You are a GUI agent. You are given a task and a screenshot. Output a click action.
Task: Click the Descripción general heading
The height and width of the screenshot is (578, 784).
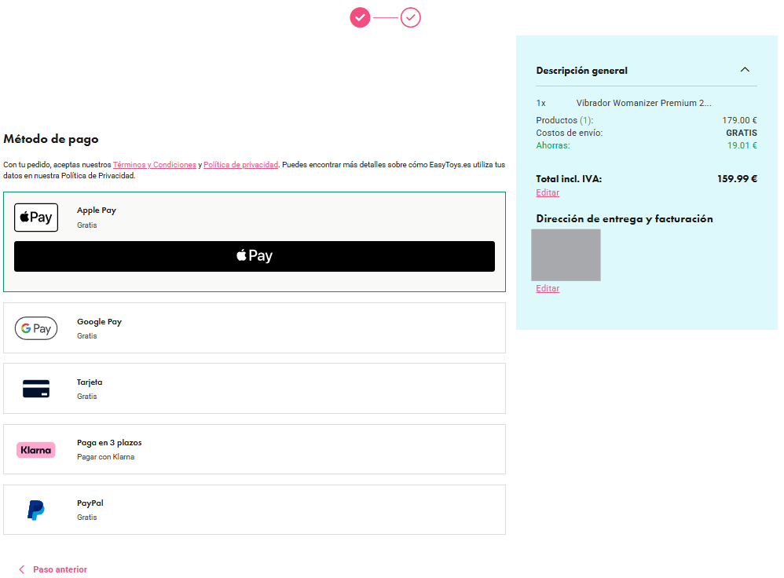(x=581, y=71)
